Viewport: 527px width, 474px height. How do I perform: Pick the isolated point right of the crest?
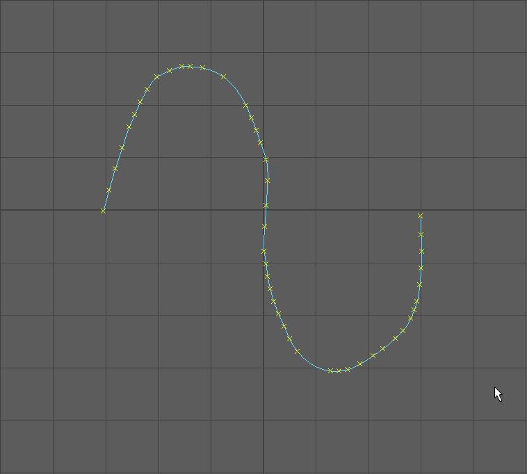(x=223, y=76)
